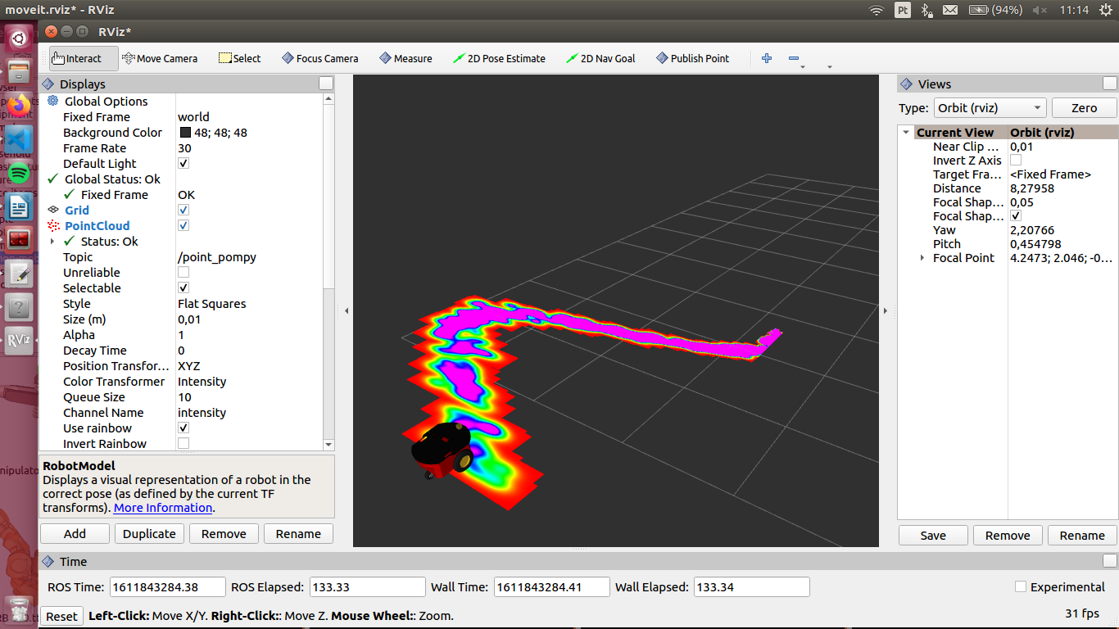Open the More Information link

pos(163,508)
